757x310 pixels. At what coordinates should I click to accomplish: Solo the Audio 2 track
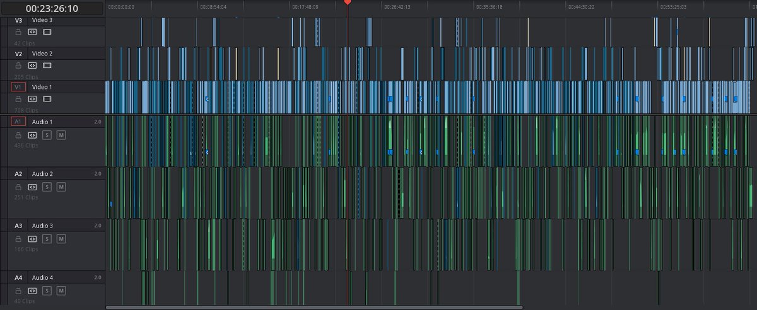pos(47,187)
